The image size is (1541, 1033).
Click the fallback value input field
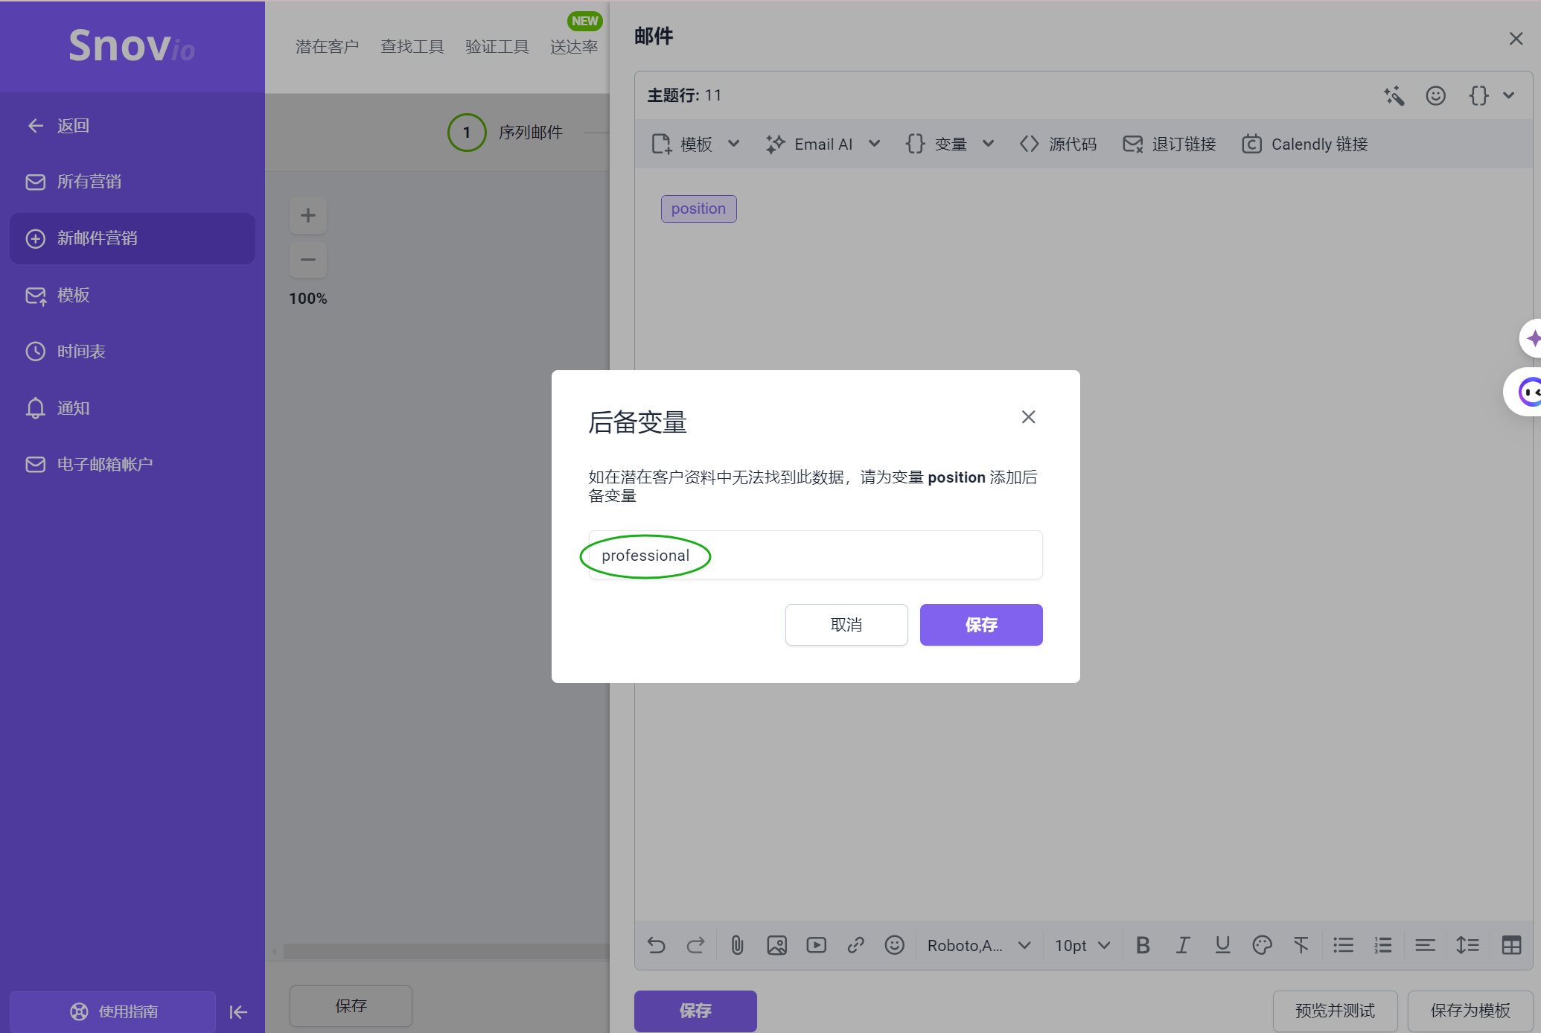(x=815, y=556)
